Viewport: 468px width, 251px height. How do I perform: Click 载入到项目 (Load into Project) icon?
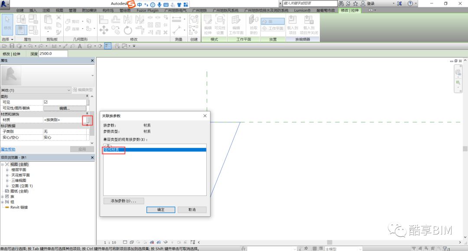(x=292, y=24)
